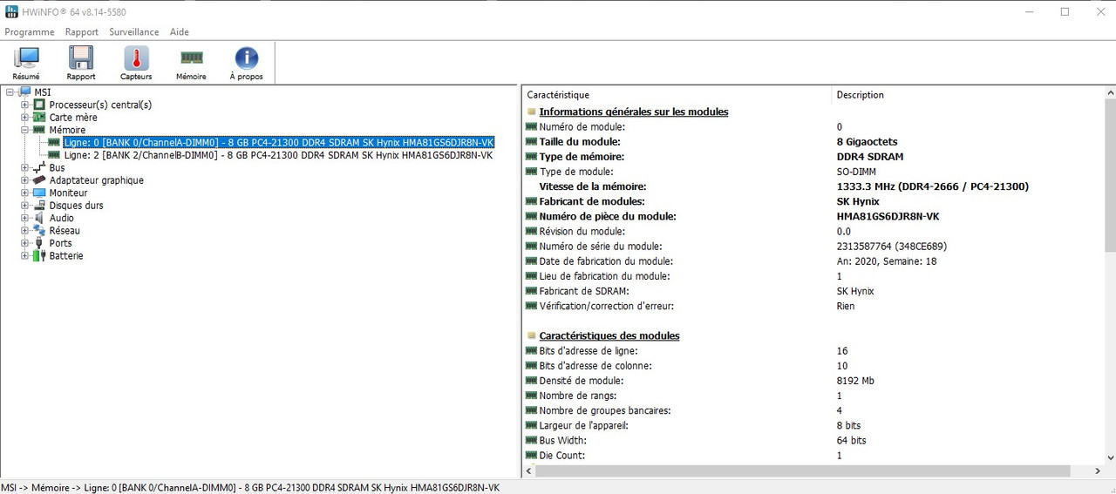Click RAM icon next to Nombre de rangs
Image resolution: width=1116 pixels, height=494 pixels.
click(532, 396)
